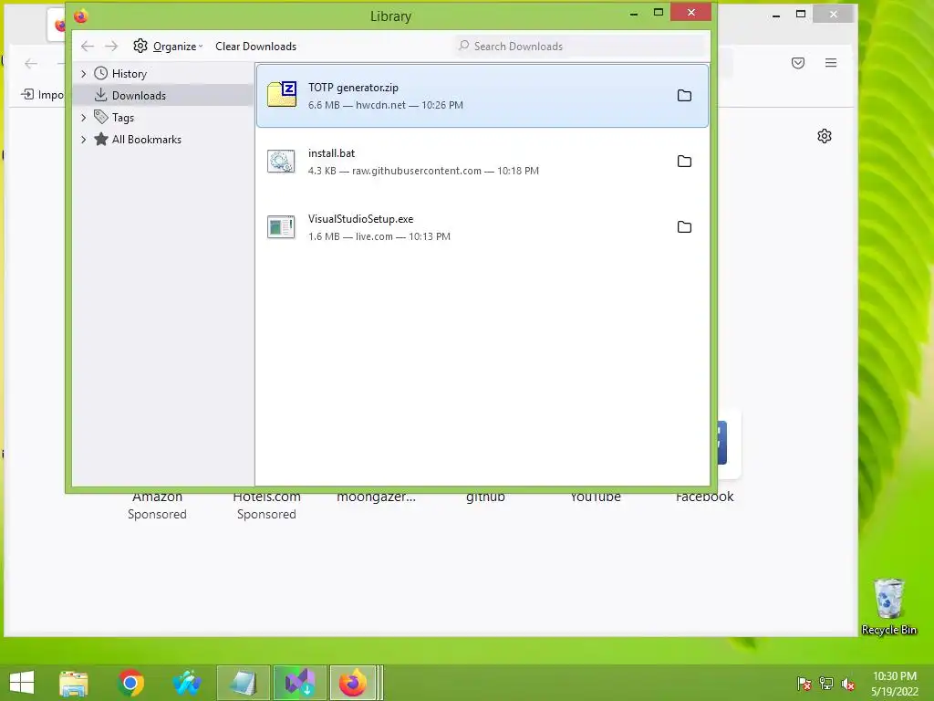Select Tags in the sidebar
This screenshot has height=701, width=934.
pyautogui.click(x=123, y=118)
